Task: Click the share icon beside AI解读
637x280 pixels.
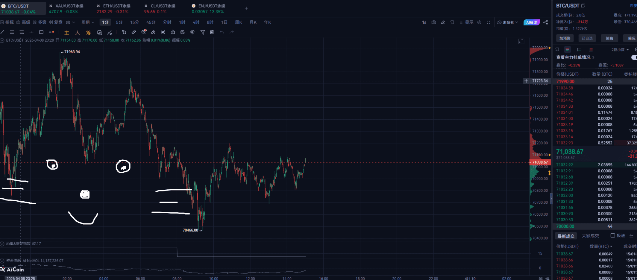Action: point(546,22)
